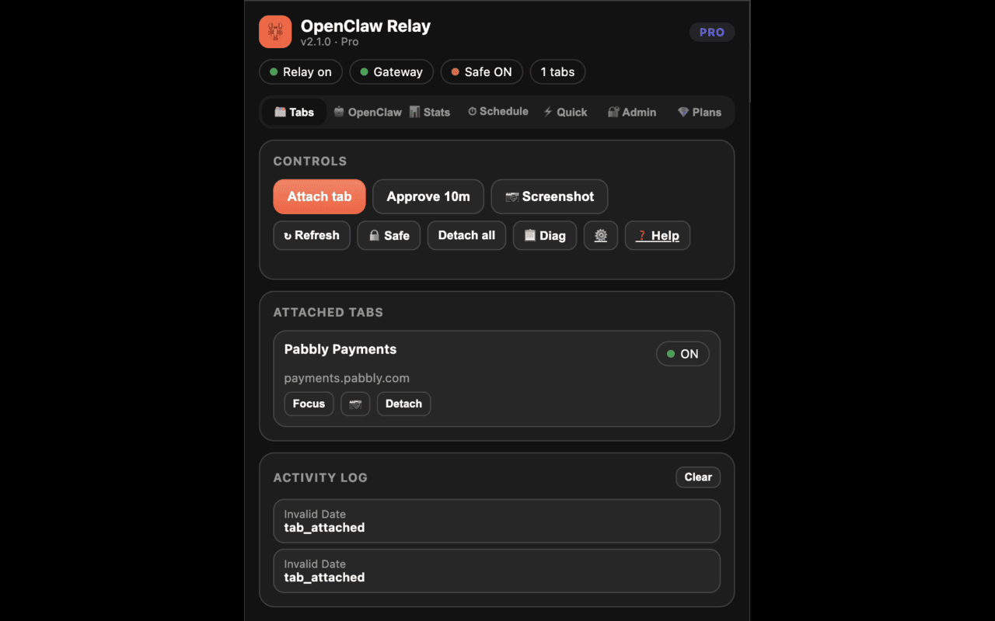The height and width of the screenshot is (621, 995).
Task: Click the camera icon under Pabbly Payments
Action: pos(355,404)
